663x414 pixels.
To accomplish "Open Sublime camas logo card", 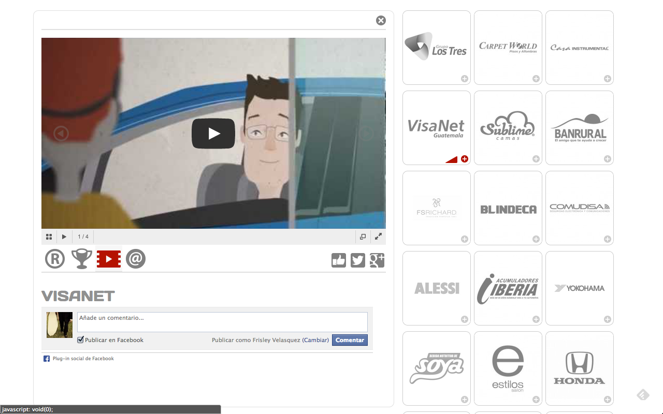I will (508, 128).
